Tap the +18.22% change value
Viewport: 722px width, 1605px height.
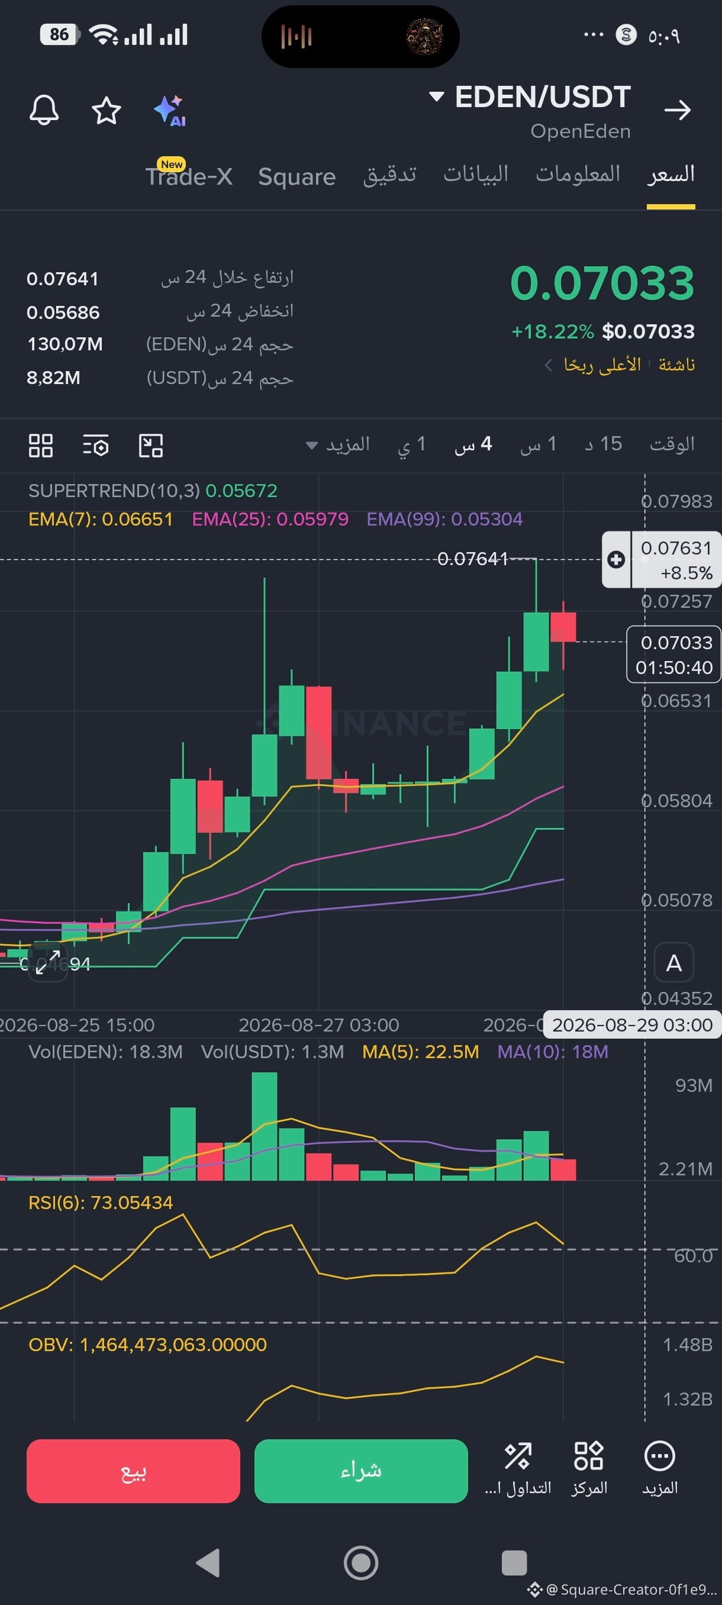pos(553,331)
